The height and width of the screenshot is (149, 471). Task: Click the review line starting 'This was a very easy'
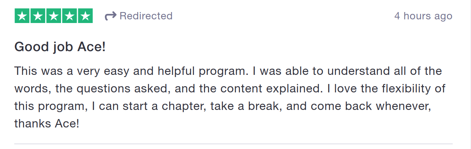pos(228,70)
